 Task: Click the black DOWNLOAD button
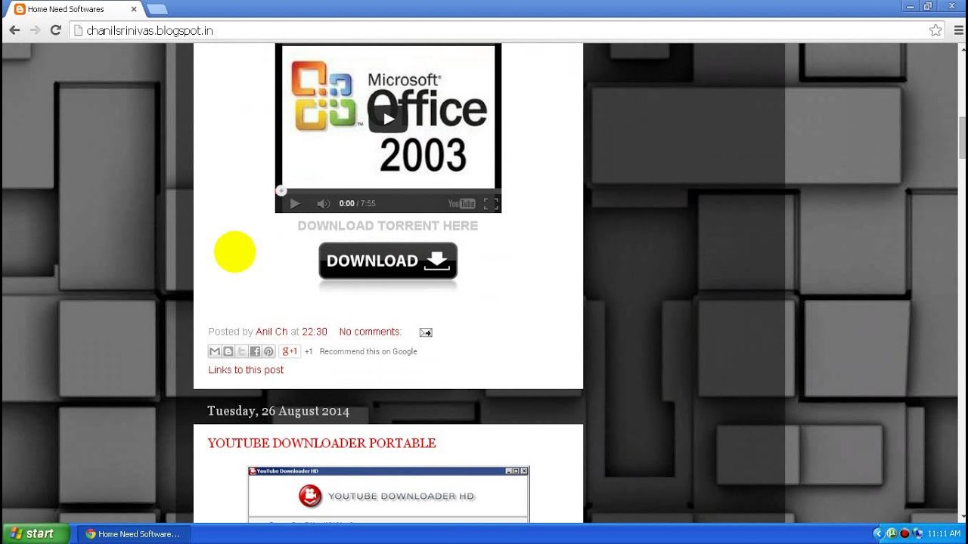[388, 261]
